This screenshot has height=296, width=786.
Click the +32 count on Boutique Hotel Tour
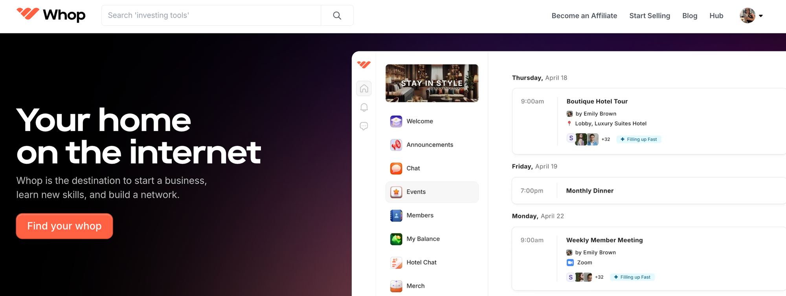606,139
